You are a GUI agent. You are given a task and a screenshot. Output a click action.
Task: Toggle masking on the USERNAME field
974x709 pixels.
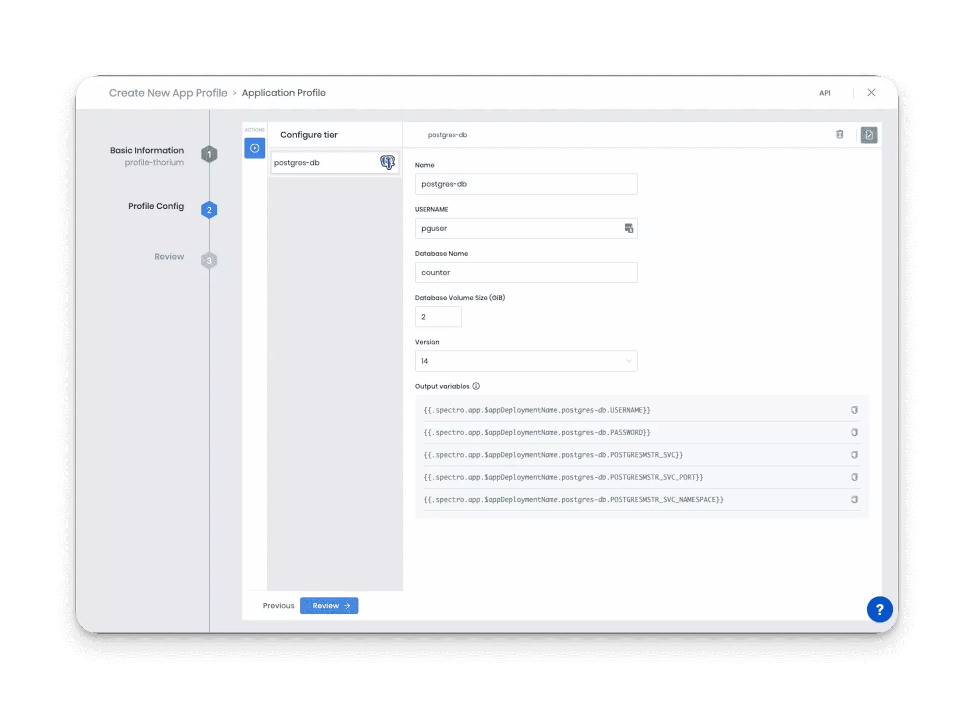[628, 228]
